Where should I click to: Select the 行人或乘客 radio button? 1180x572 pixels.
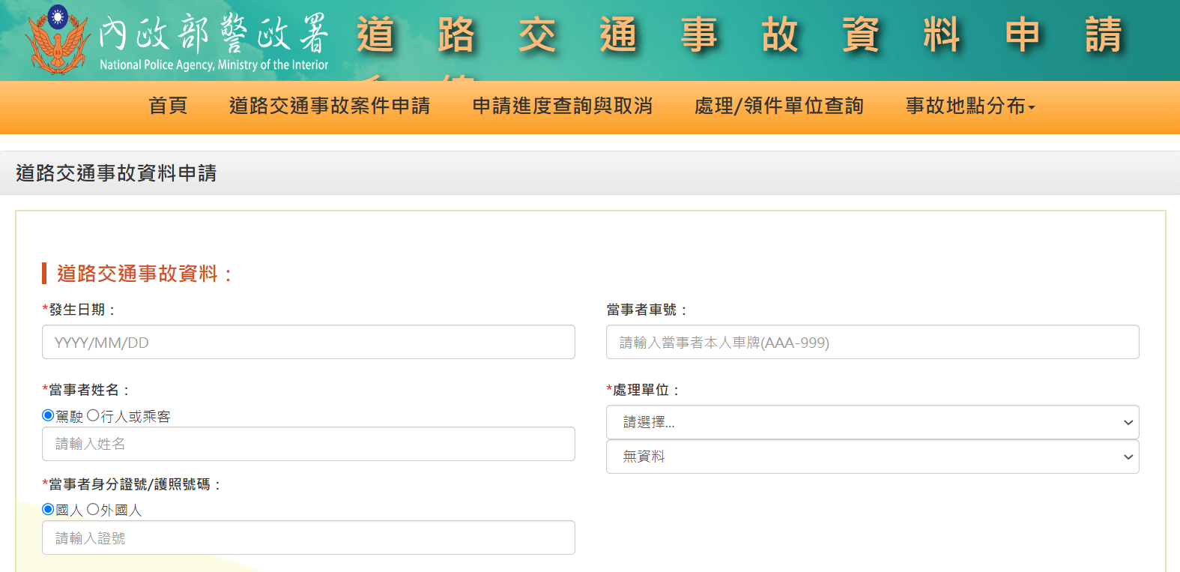(x=93, y=415)
